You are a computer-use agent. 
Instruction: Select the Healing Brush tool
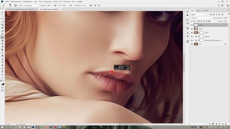[3, 34]
